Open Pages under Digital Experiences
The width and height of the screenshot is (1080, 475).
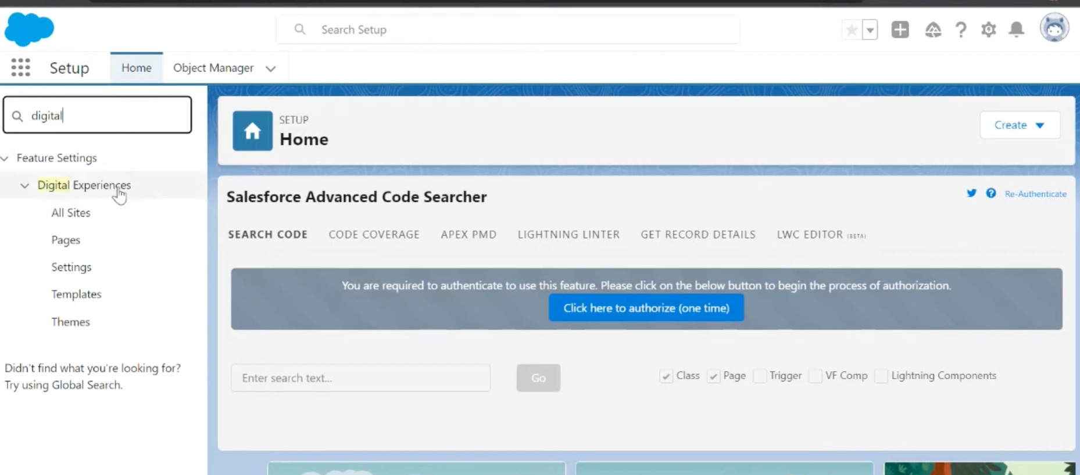66,240
